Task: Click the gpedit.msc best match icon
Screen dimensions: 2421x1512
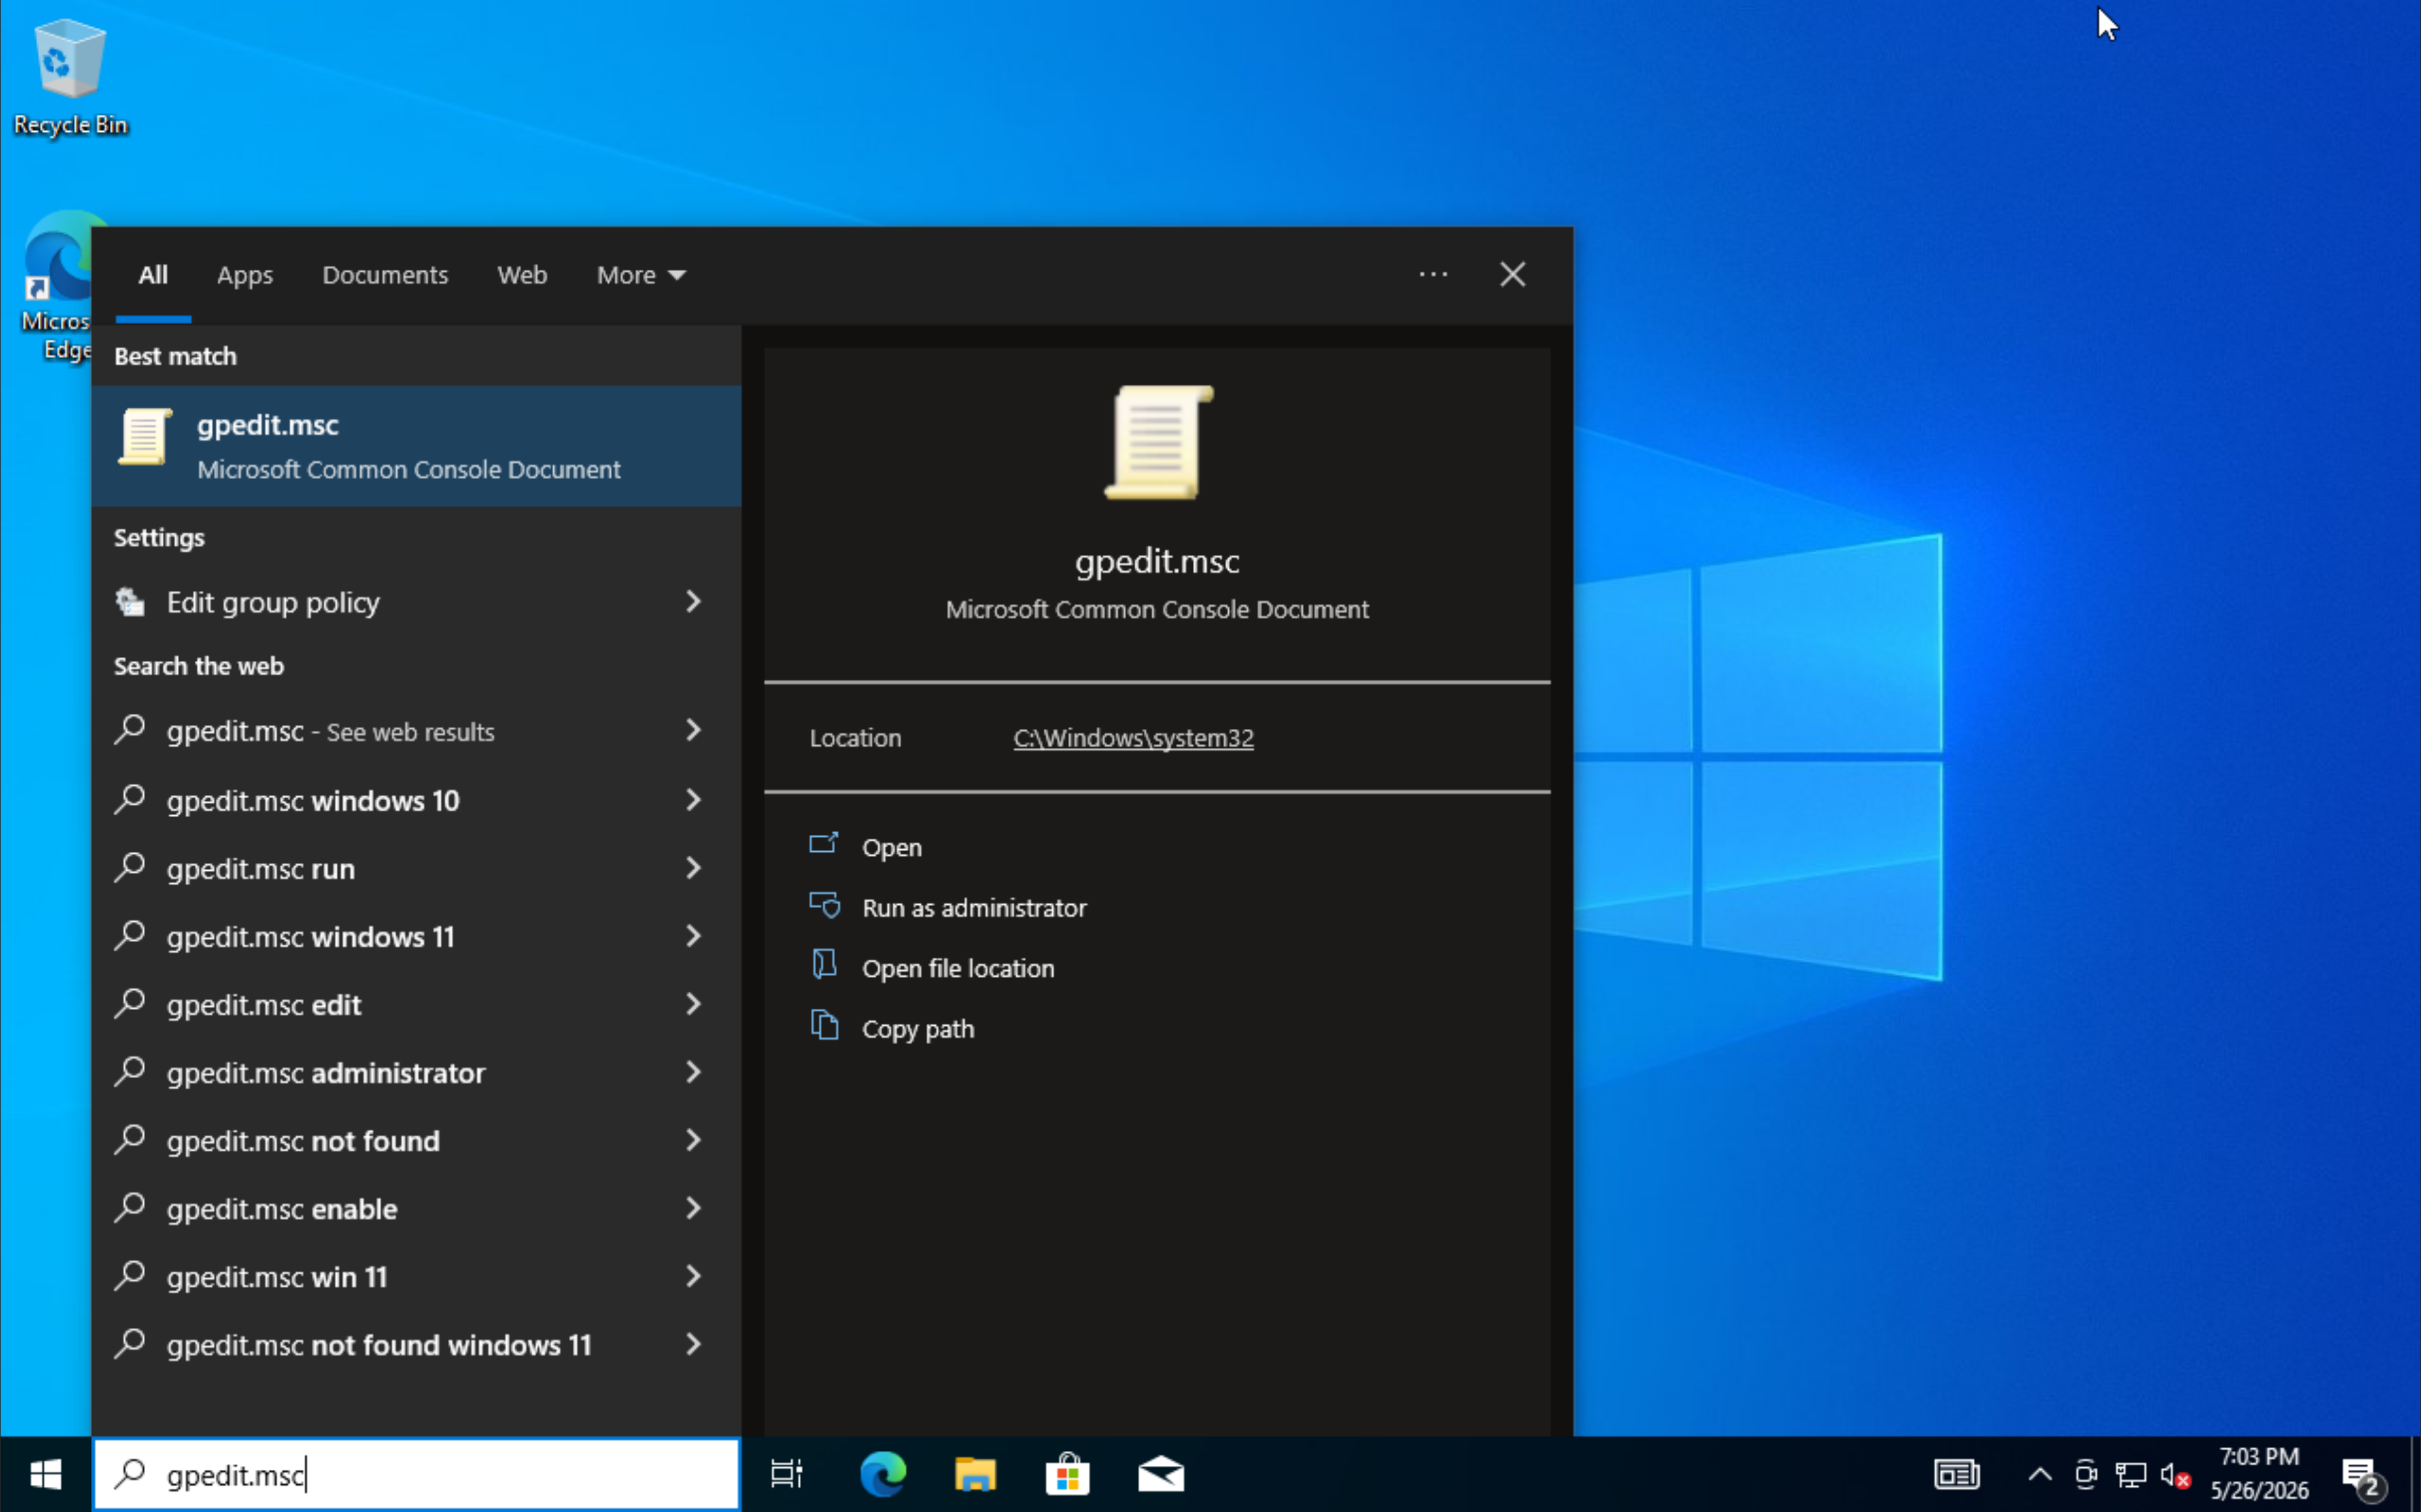Action: pyautogui.click(x=145, y=437)
